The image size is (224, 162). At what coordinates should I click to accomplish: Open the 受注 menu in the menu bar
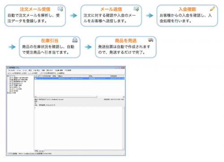pos(30,70)
